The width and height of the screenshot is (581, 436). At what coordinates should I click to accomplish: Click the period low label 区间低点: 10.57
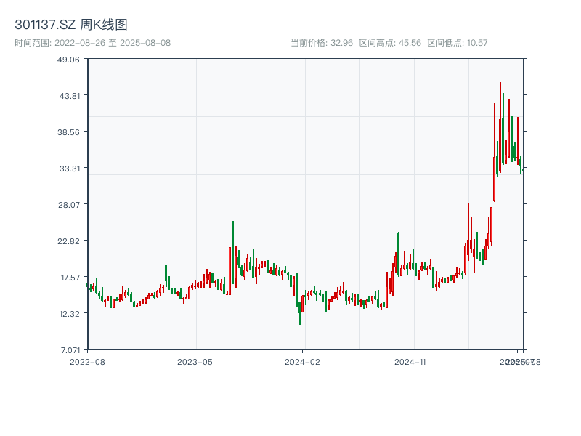tap(458, 43)
